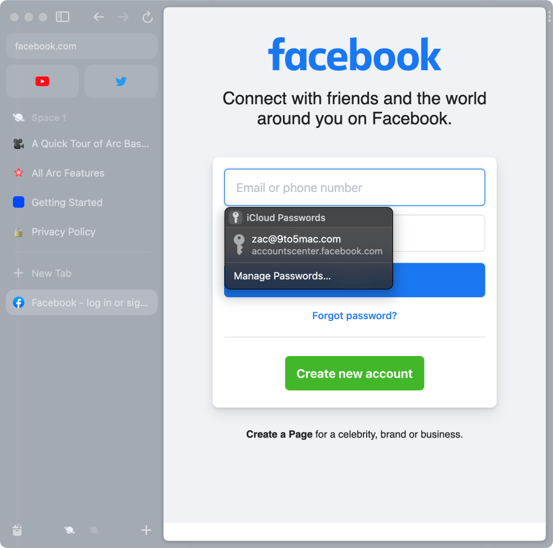The image size is (553, 548).
Task: Switch to the All Arc Features tab
Action: [68, 173]
